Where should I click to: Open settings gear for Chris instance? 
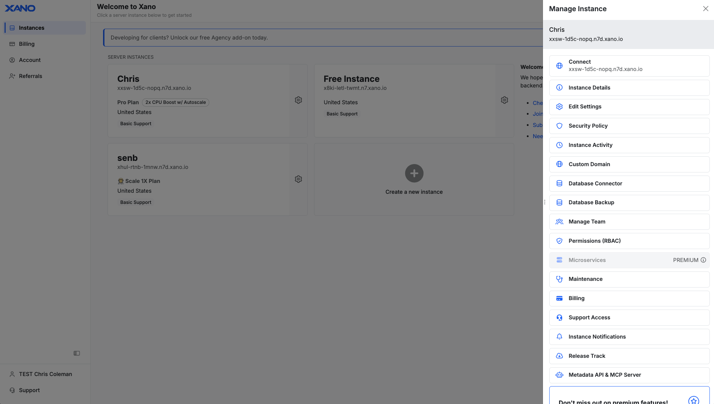point(298,100)
